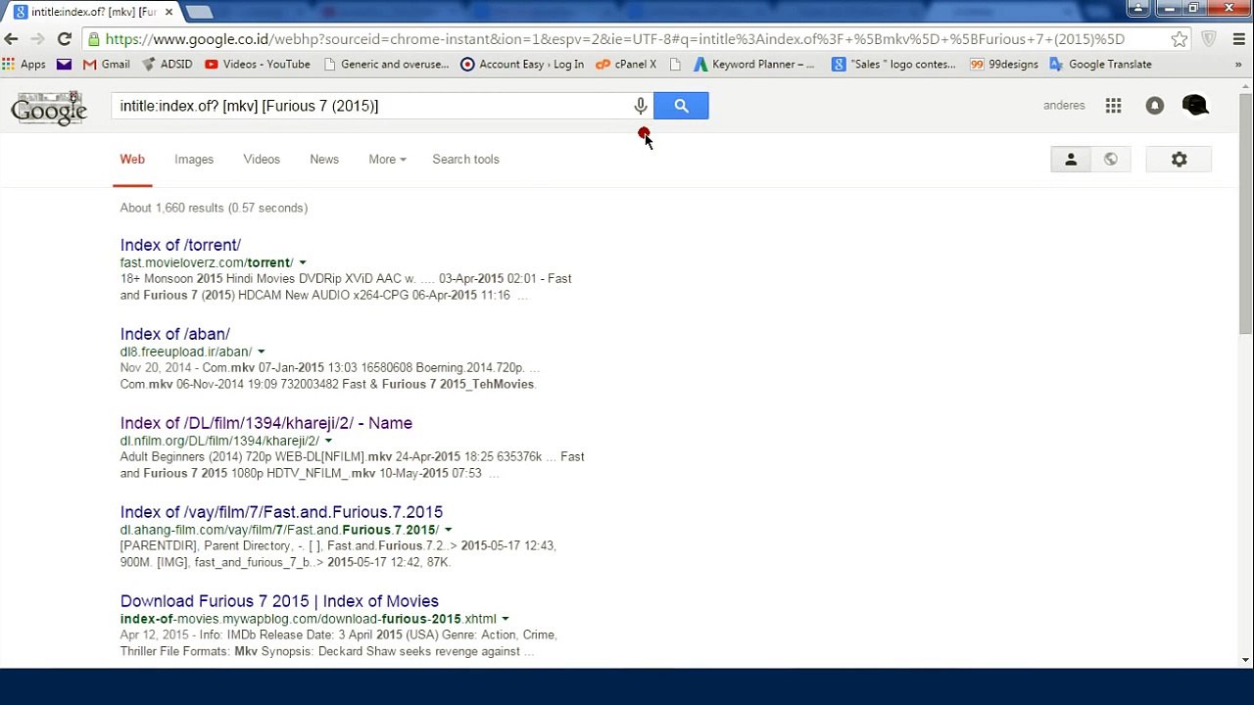Click the scrollbar up arrow
This screenshot has height=705, width=1254.
(1245, 86)
